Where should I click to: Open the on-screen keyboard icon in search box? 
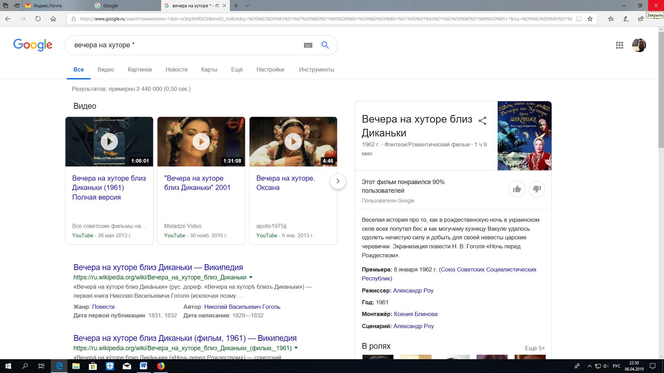pyautogui.click(x=308, y=45)
